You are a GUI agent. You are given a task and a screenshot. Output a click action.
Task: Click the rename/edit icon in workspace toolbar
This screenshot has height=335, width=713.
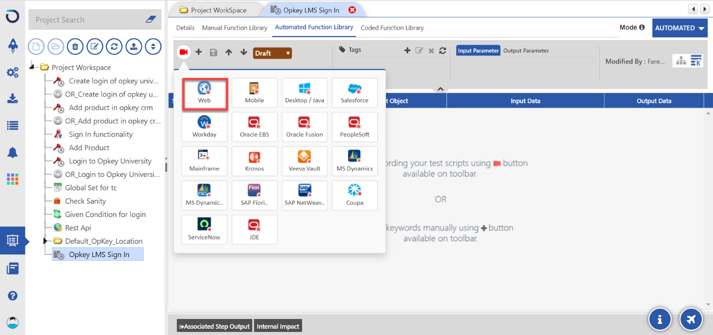pos(95,46)
